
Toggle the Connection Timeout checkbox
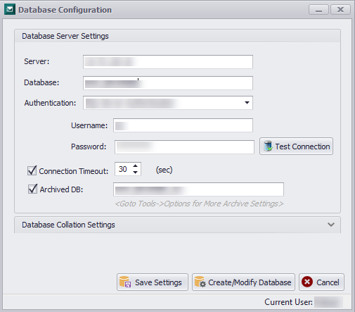tap(32, 170)
